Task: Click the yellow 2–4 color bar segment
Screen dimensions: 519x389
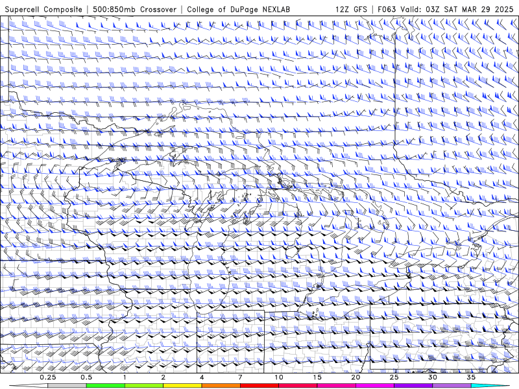Action: [x=182, y=386]
